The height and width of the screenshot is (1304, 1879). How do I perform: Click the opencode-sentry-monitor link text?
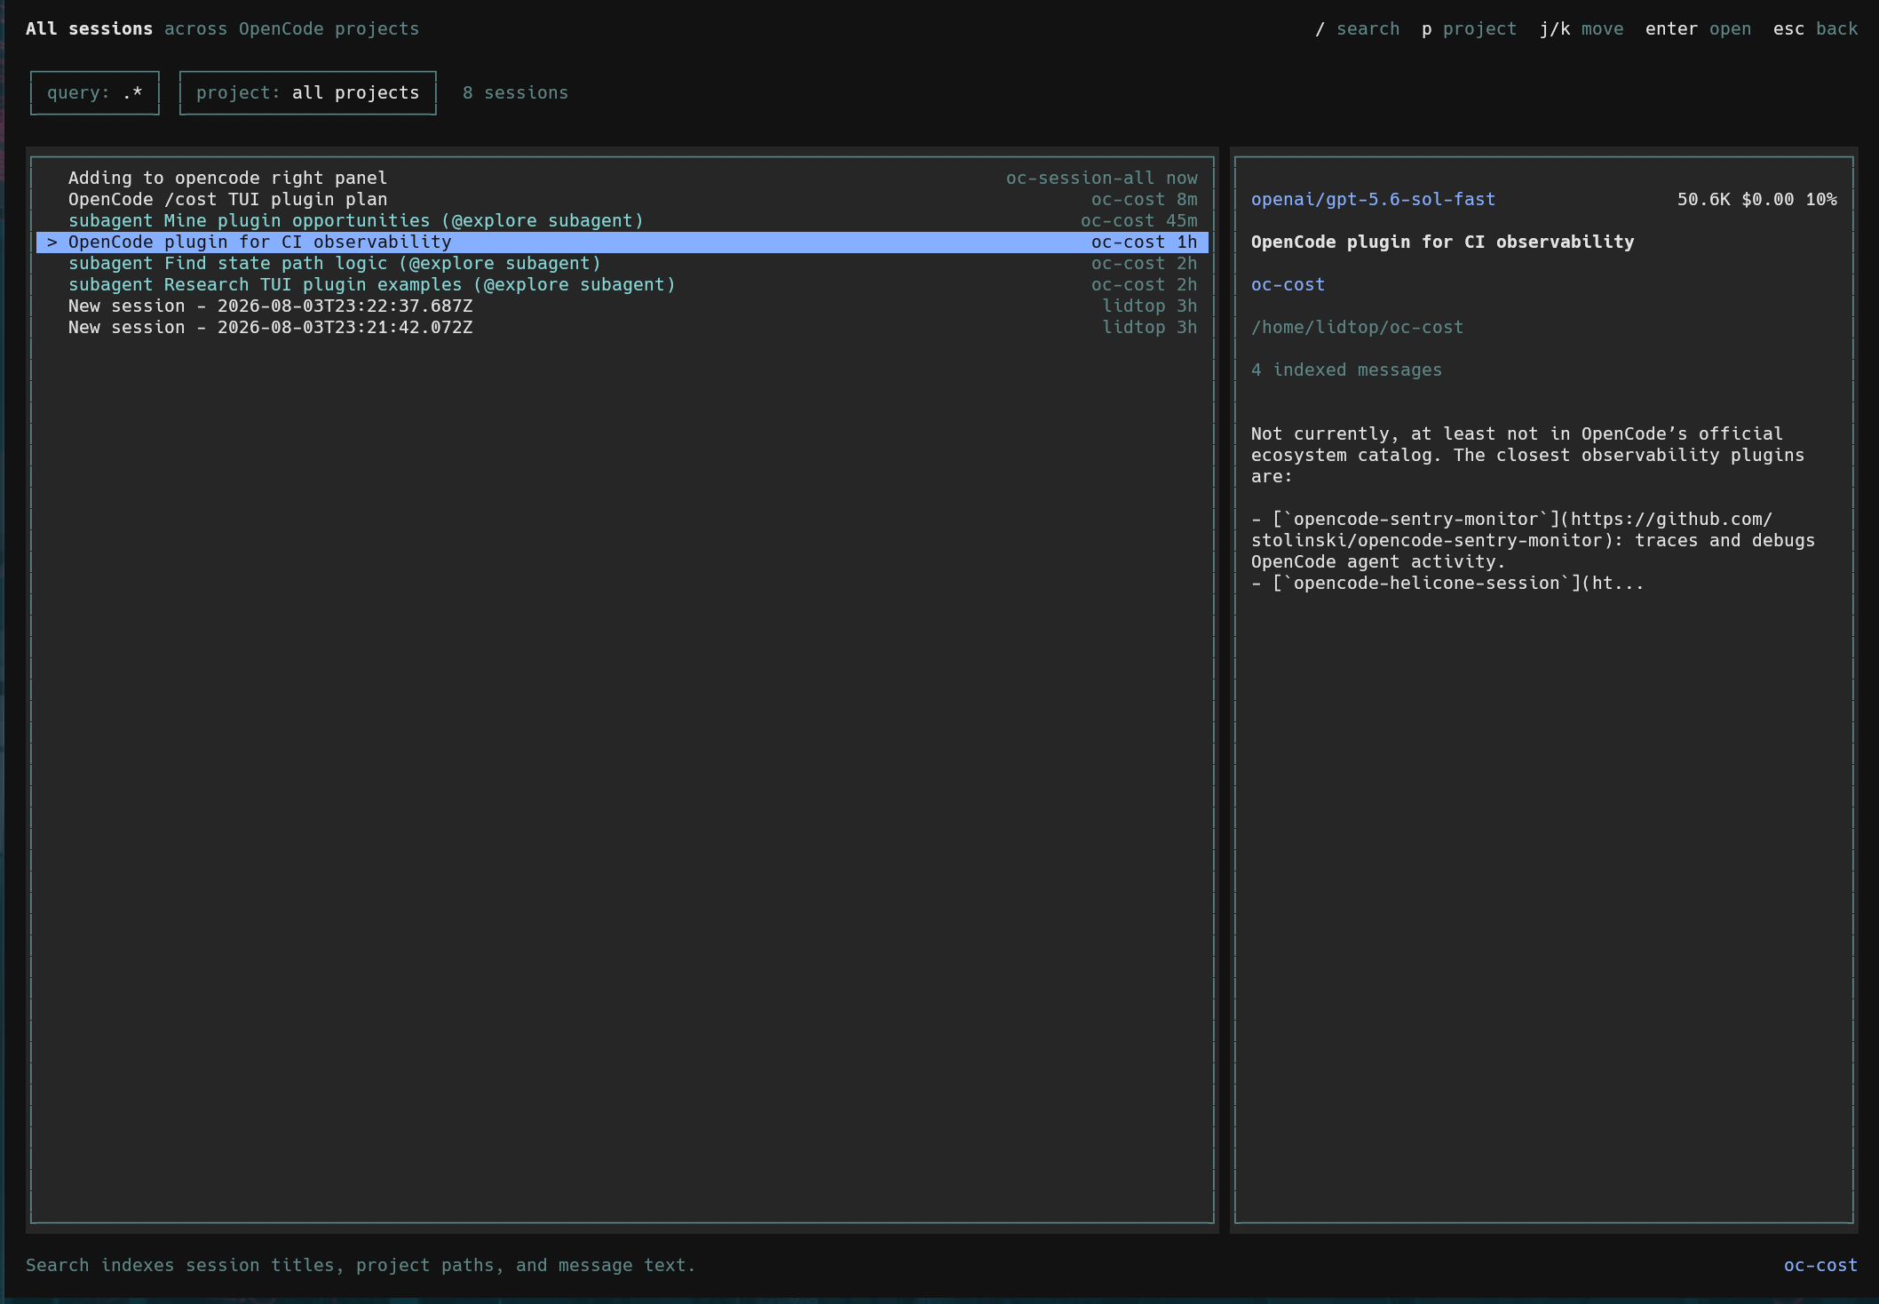[1533, 540]
